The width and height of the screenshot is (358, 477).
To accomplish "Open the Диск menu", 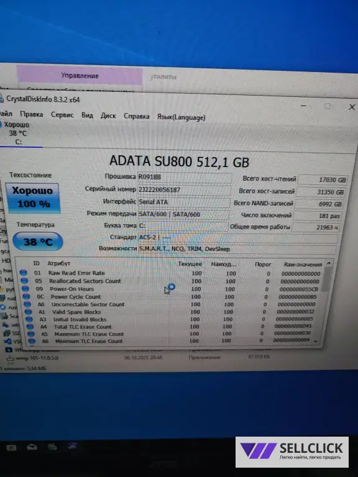I will pos(108,116).
